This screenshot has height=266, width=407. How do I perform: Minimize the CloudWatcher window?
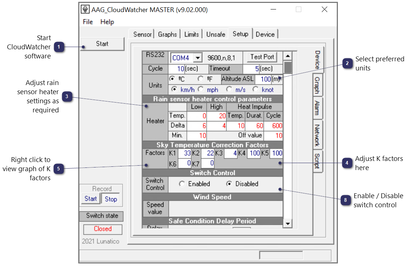tap(273, 9)
